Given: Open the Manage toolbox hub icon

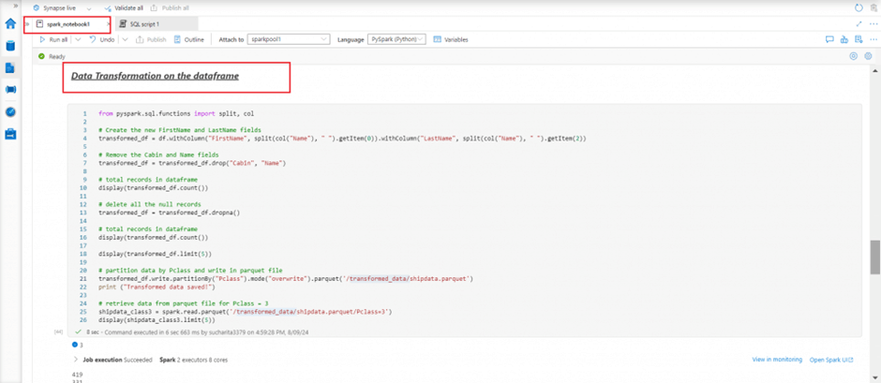Looking at the screenshot, I should click(11, 134).
